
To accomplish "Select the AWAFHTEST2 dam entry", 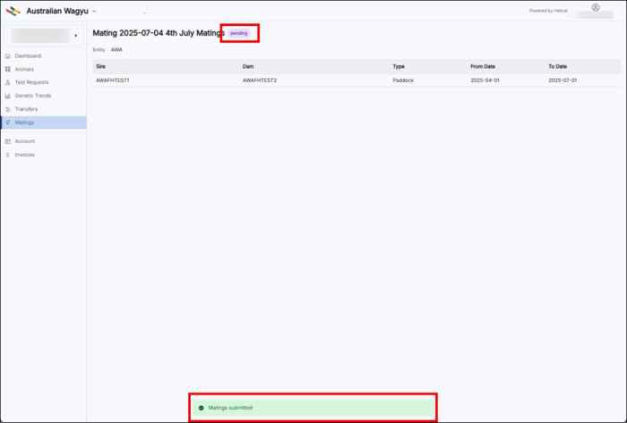I will coord(260,80).
